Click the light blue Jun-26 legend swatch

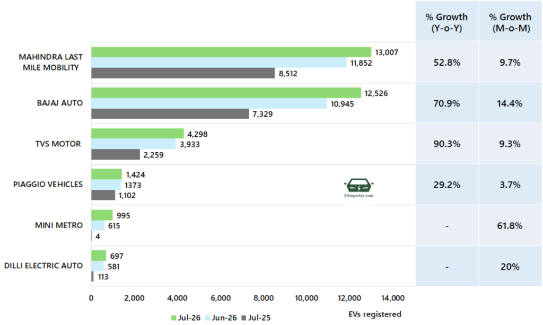208,318
